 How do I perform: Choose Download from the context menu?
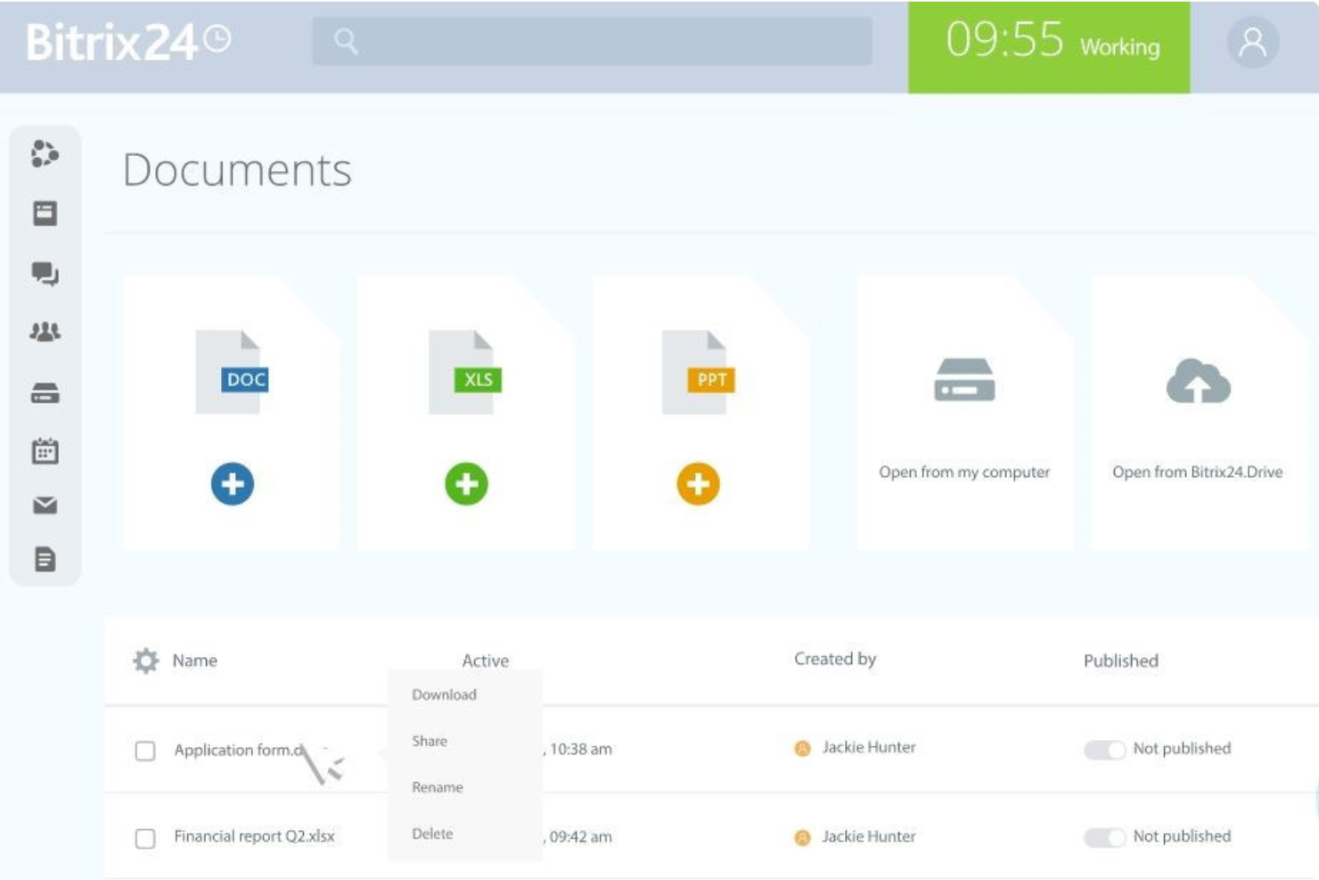(444, 694)
